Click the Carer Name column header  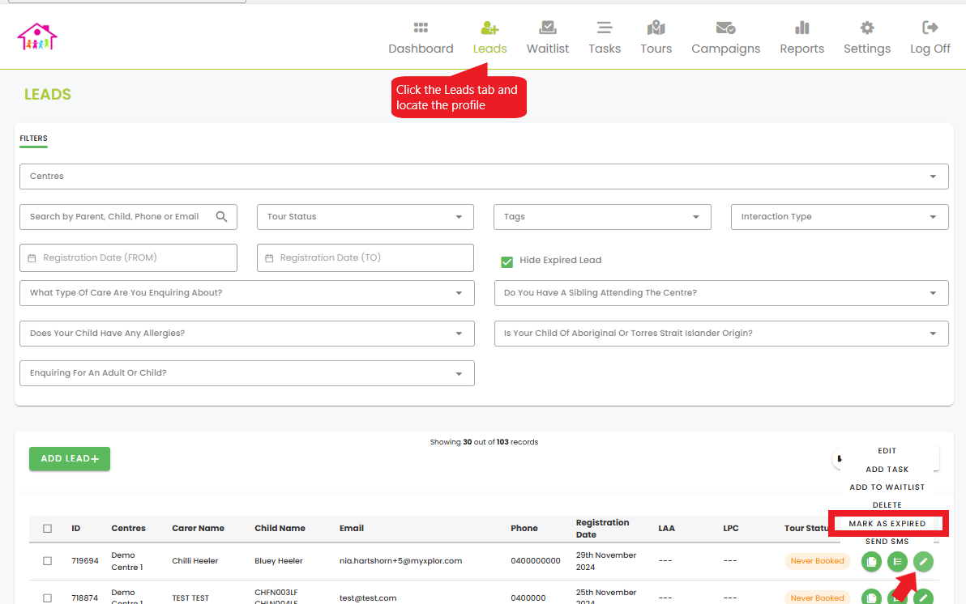198,528
